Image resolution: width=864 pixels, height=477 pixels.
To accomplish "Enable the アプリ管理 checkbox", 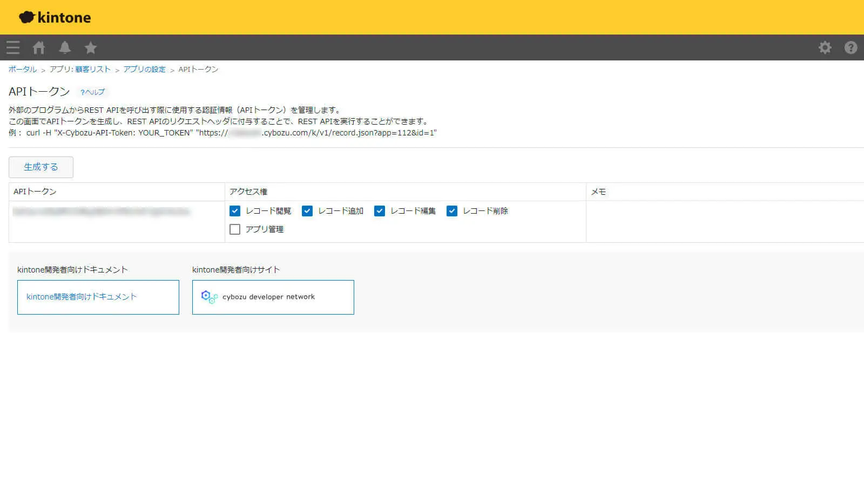I will click(x=235, y=229).
